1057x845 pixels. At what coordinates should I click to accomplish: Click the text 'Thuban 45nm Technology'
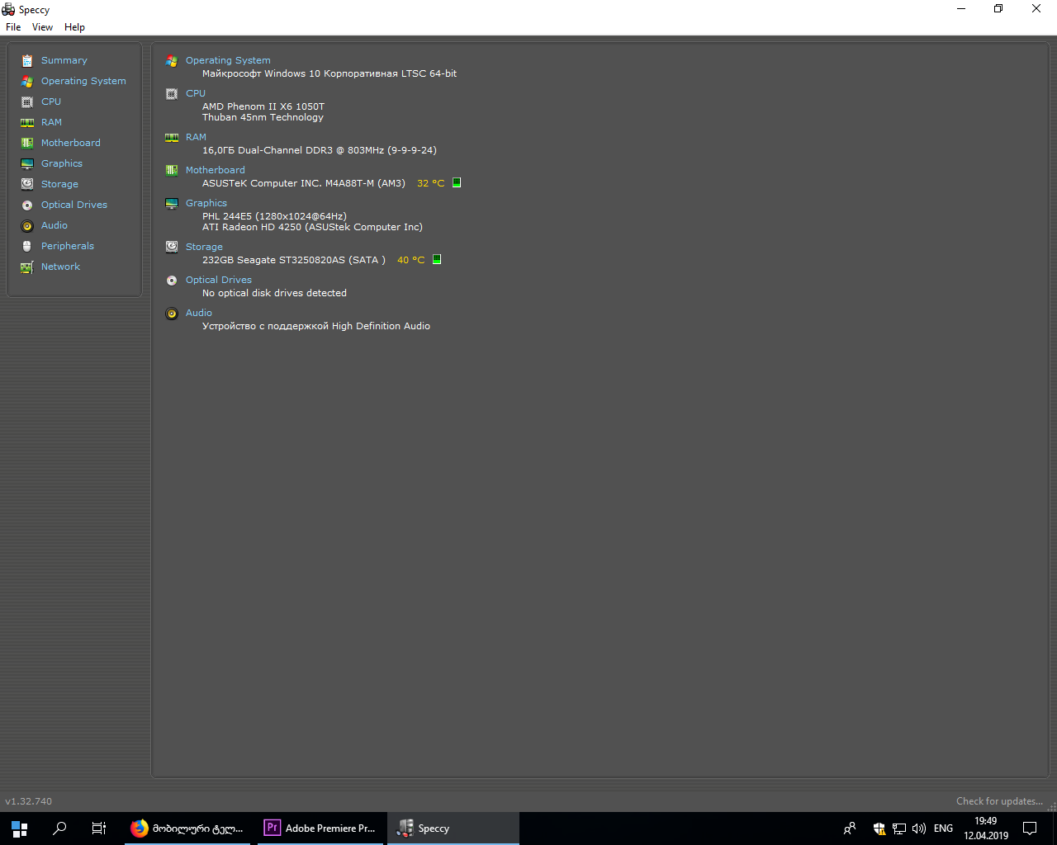263,117
